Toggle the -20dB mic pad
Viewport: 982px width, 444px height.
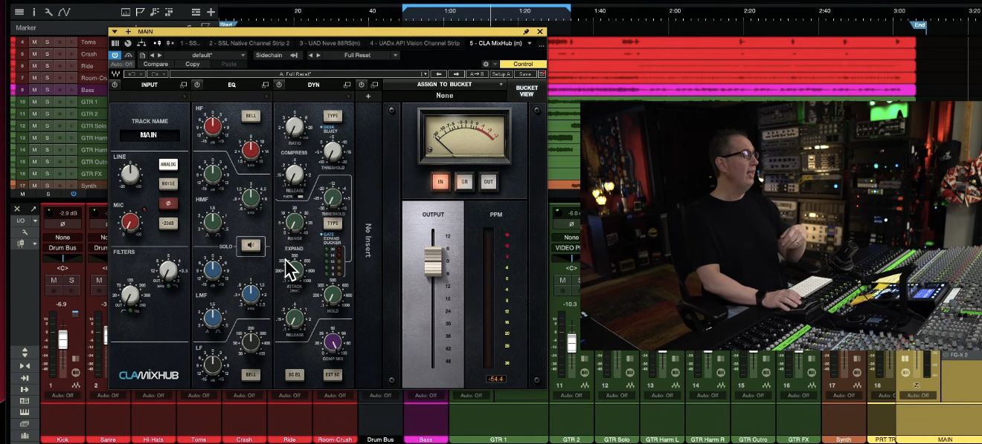click(168, 223)
